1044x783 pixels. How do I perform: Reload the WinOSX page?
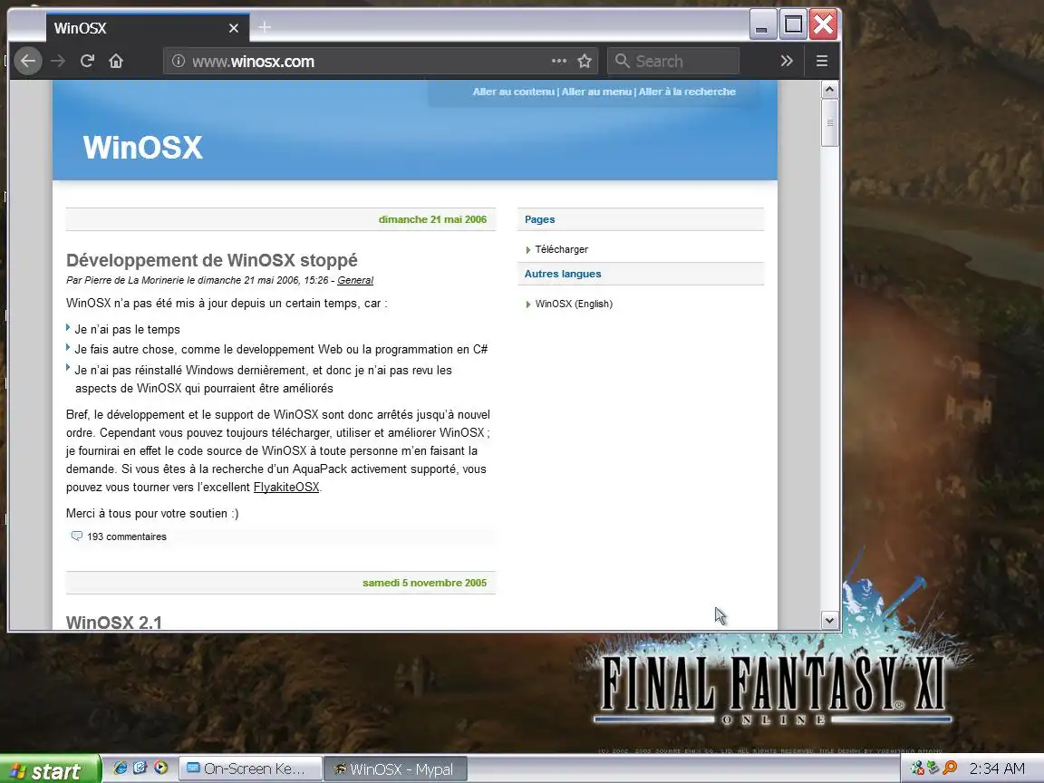(x=87, y=62)
